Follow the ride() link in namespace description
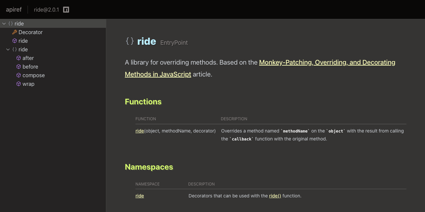Image resolution: width=425 pixels, height=212 pixels. tap(275, 196)
